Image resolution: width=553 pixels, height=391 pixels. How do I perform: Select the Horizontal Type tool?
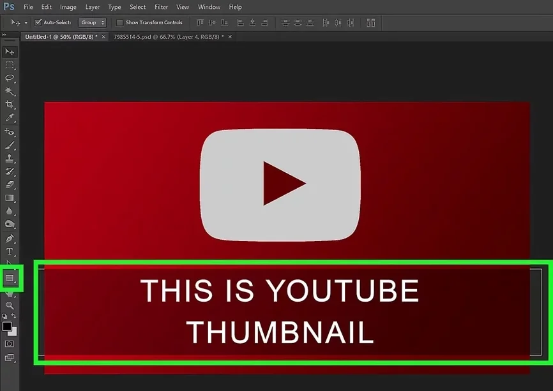click(10, 251)
